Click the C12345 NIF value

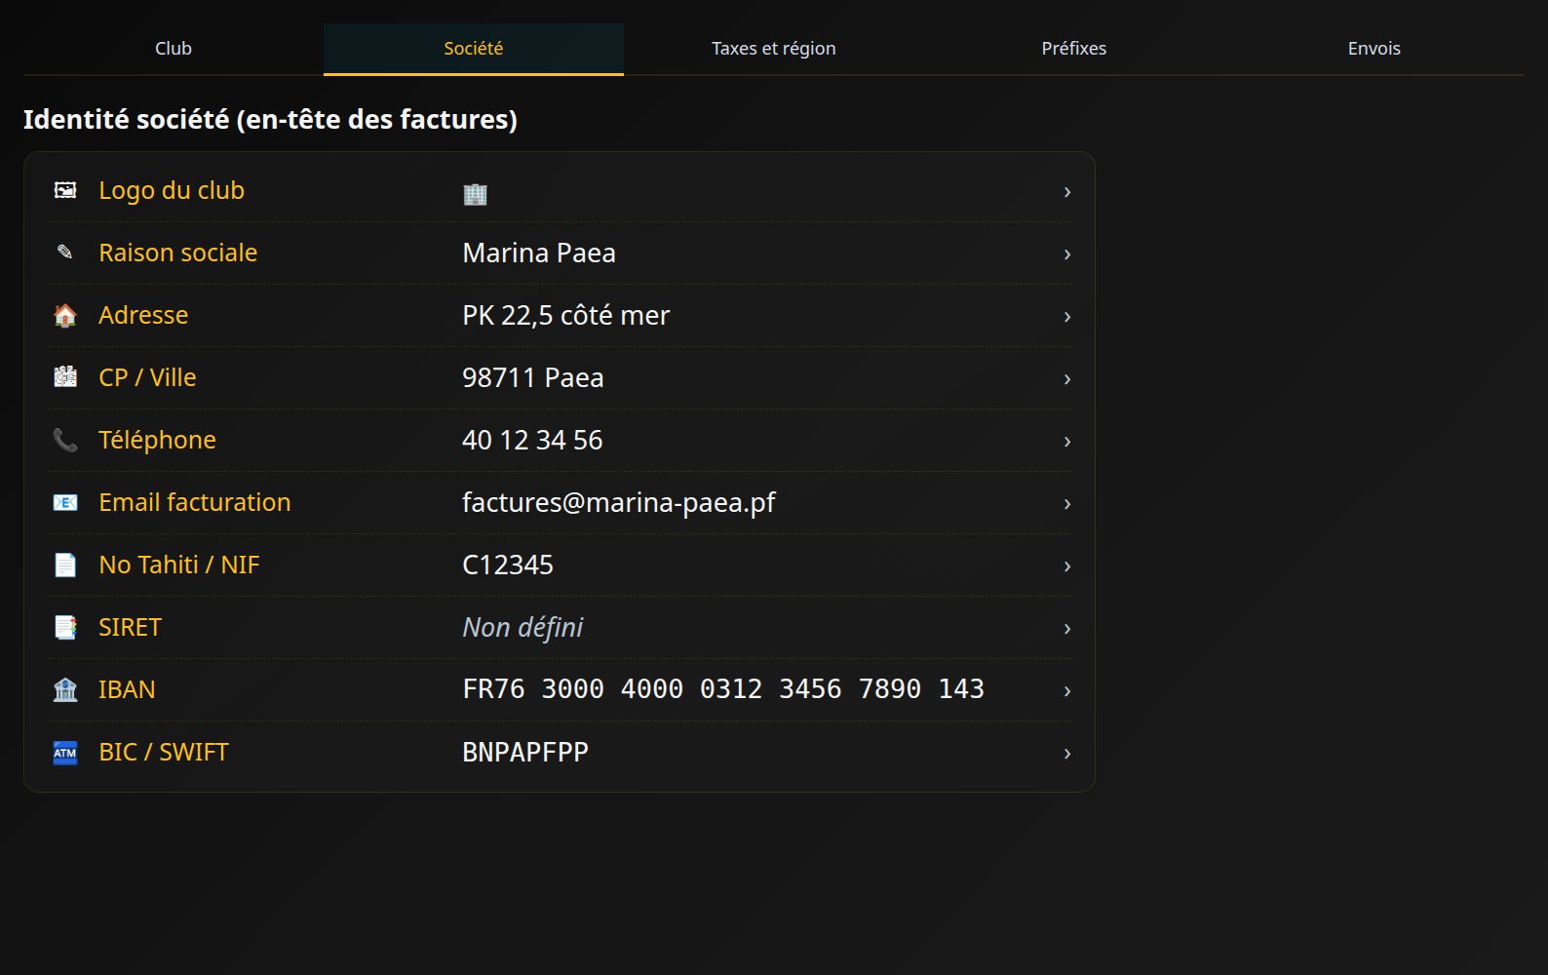pos(508,565)
